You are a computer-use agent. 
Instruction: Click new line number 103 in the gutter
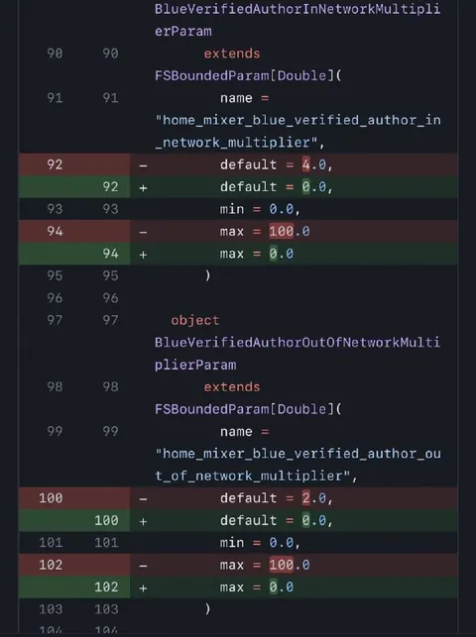106,609
